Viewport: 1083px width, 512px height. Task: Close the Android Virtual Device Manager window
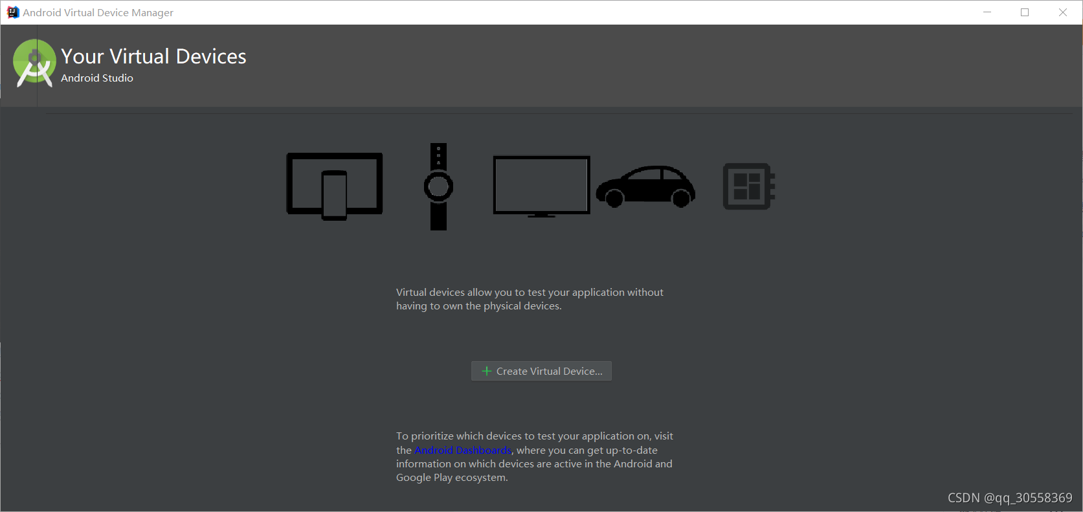tap(1063, 12)
